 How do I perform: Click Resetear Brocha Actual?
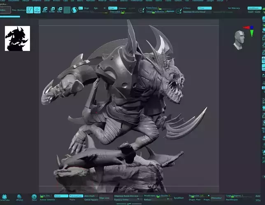(197, 12)
